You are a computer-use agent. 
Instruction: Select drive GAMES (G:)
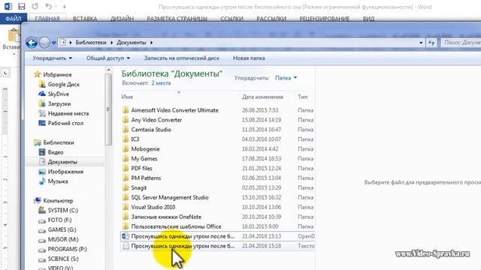62,229
